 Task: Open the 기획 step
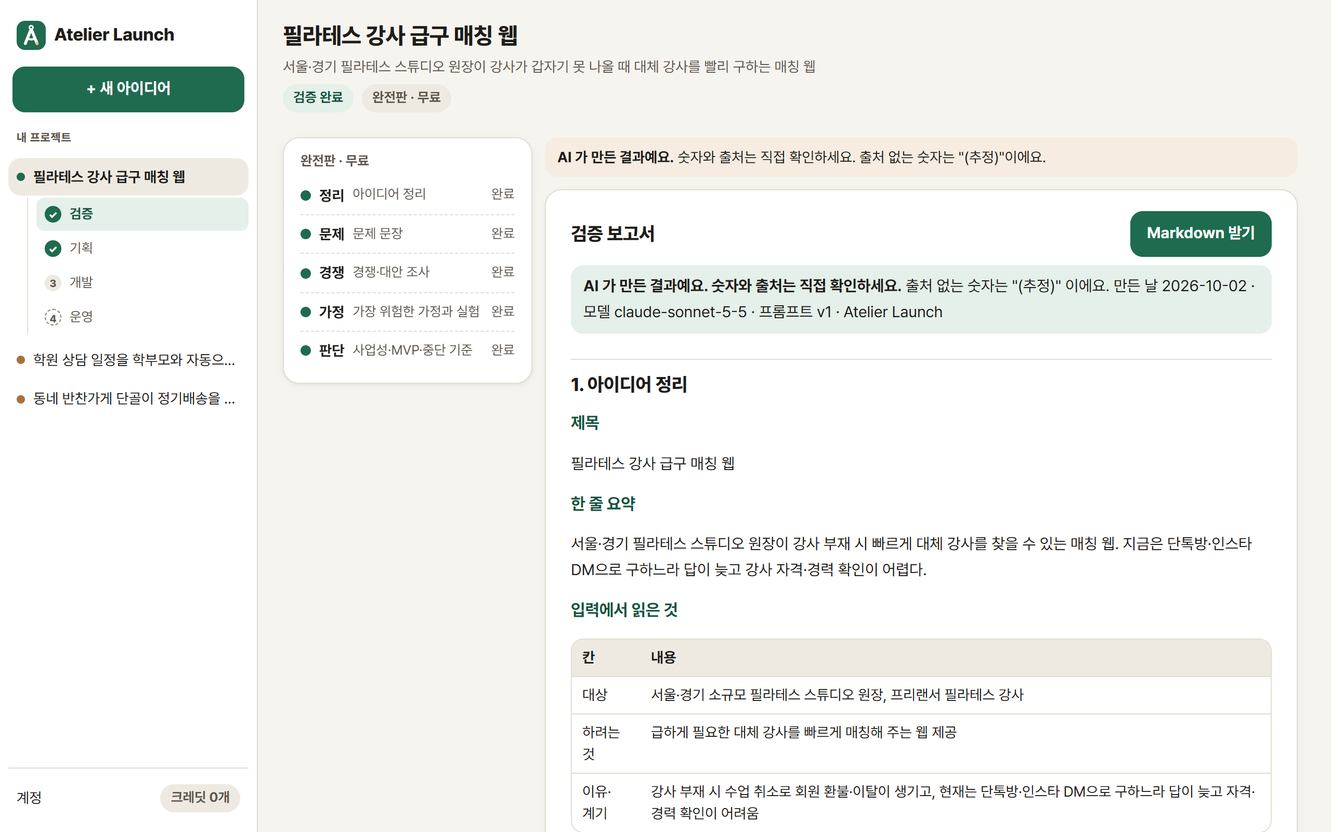[x=142, y=248]
